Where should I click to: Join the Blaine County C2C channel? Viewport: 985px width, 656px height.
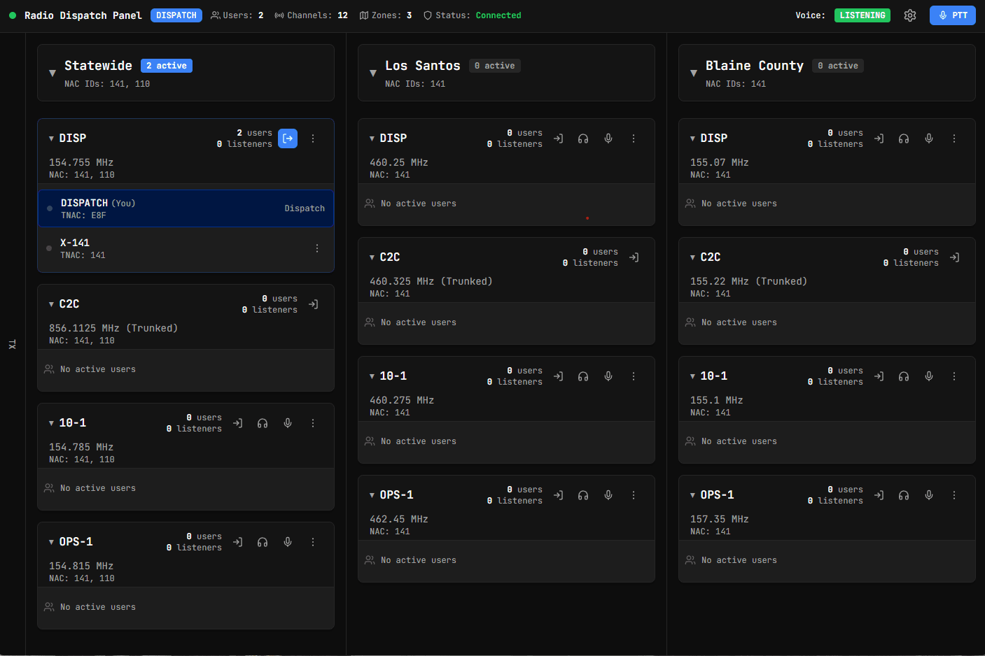[x=954, y=257]
